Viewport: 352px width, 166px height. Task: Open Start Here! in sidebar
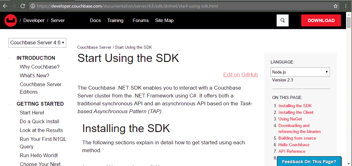(32, 113)
